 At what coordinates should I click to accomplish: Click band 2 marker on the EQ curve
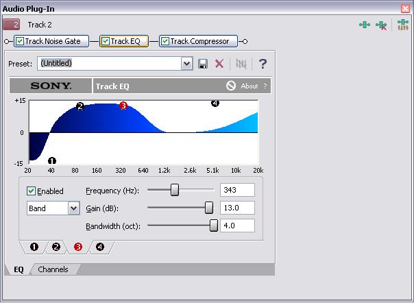pos(80,106)
